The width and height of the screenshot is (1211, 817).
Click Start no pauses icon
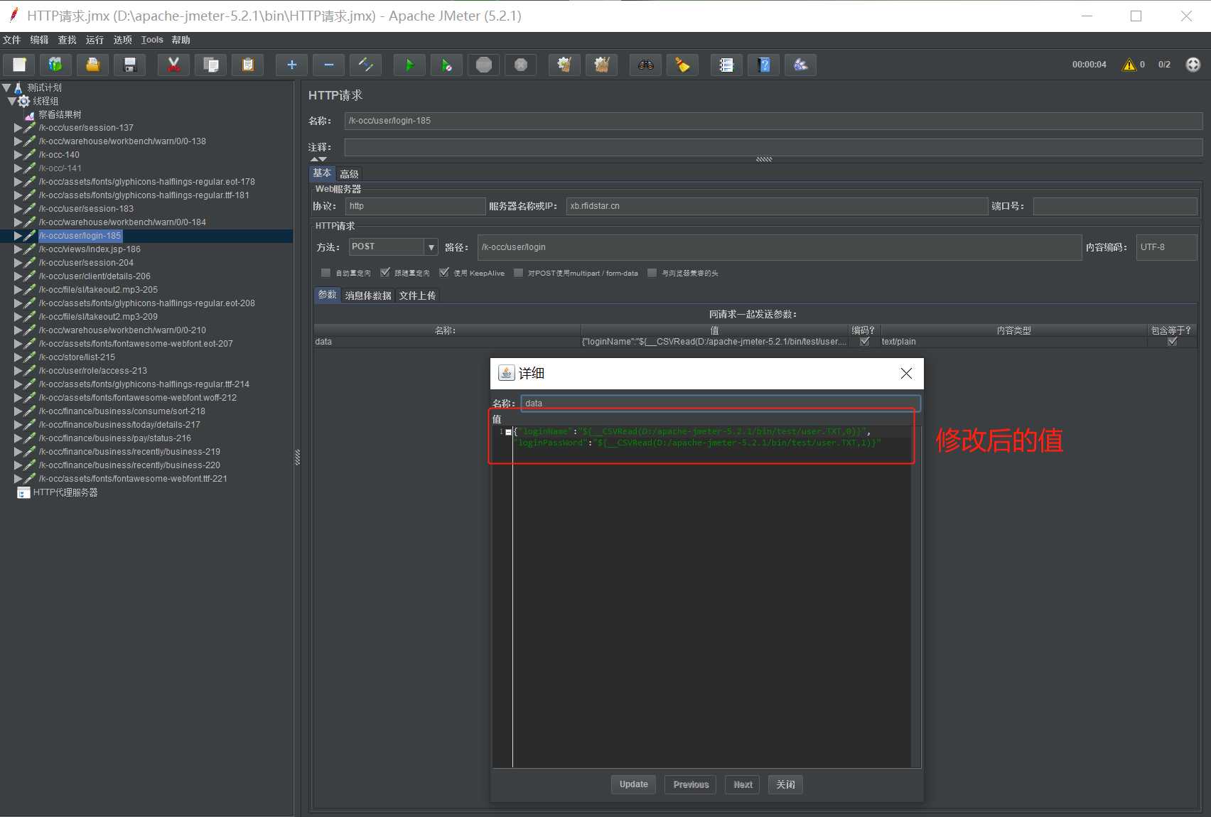[x=446, y=65]
